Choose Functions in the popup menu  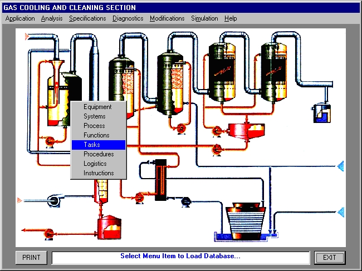click(99, 135)
